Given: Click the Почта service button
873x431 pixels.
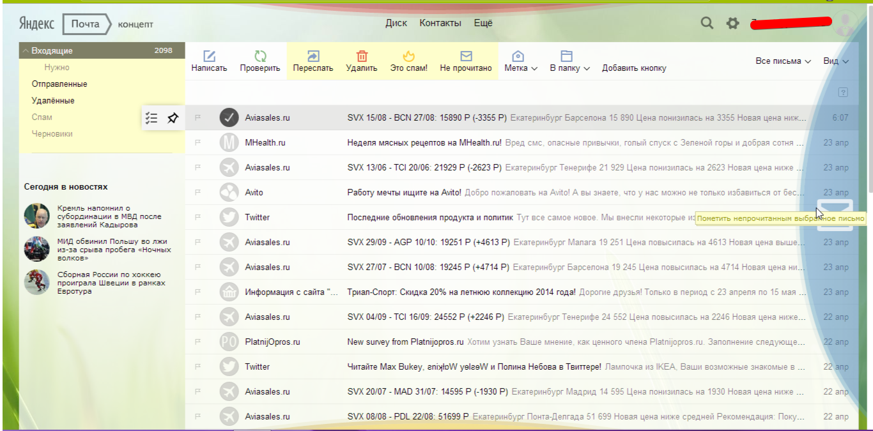Looking at the screenshot, I should point(87,24).
